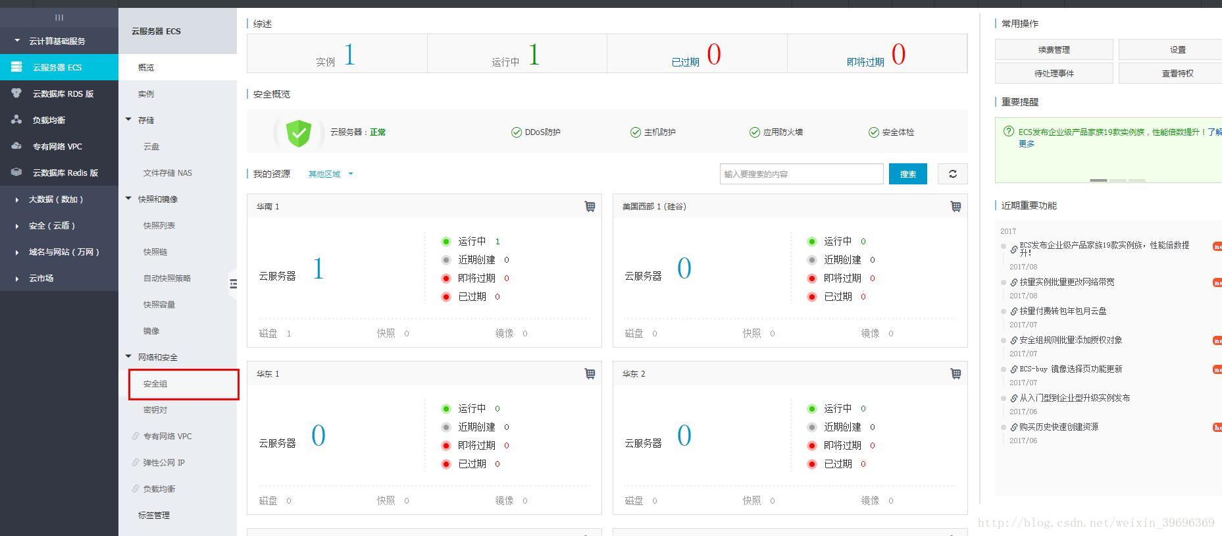Click link icon beside 购买历史快速创建资源

[1014, 427]
